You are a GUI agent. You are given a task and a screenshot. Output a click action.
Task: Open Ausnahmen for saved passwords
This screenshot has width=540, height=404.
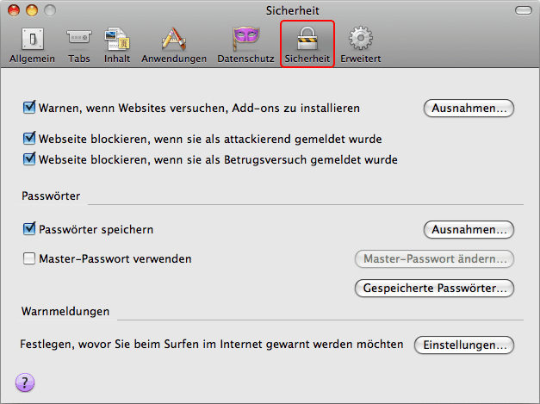pyautogui.click(x=469, y=230)
